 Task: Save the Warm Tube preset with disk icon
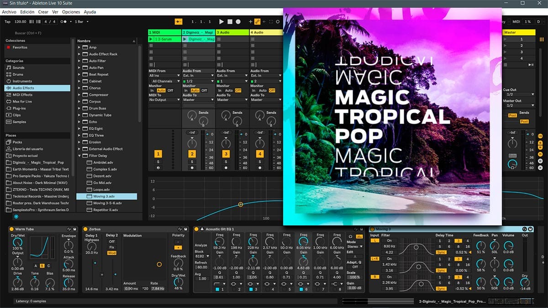(74, 229)
